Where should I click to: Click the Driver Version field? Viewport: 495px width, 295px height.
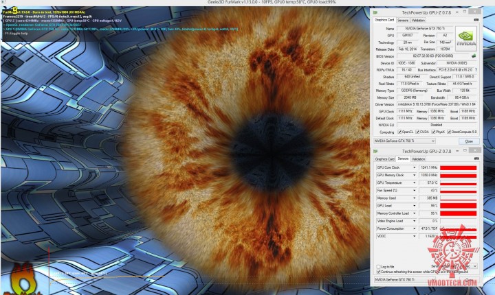pos(437,104)
